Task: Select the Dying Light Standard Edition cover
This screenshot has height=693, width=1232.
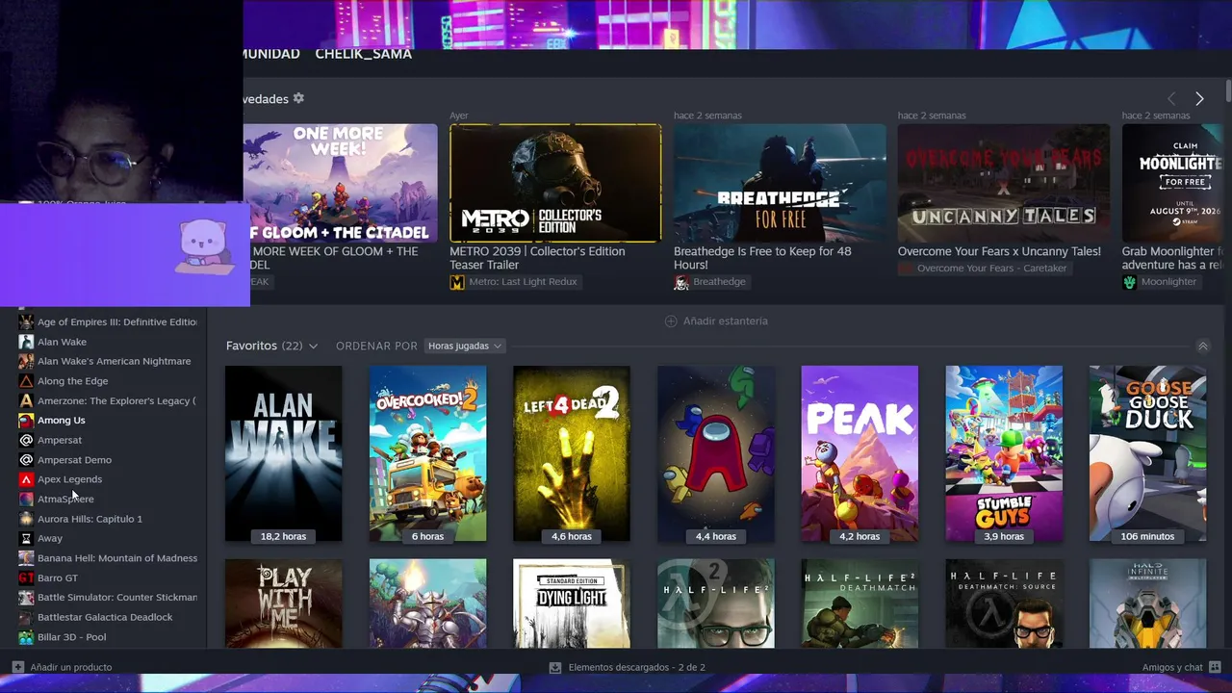Action: click(x=572, y=603)
